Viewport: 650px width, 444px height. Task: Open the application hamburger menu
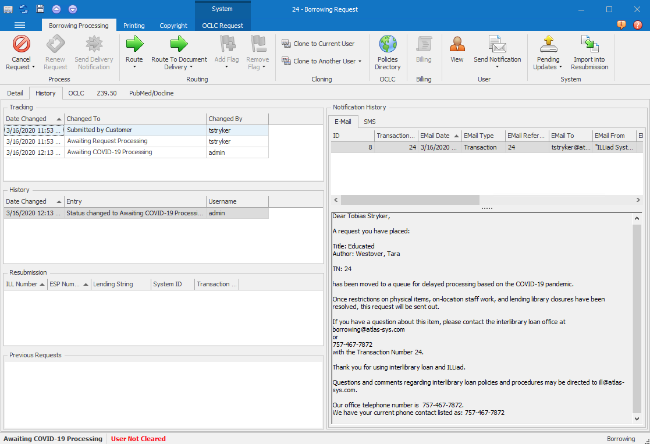pos(20,25)
